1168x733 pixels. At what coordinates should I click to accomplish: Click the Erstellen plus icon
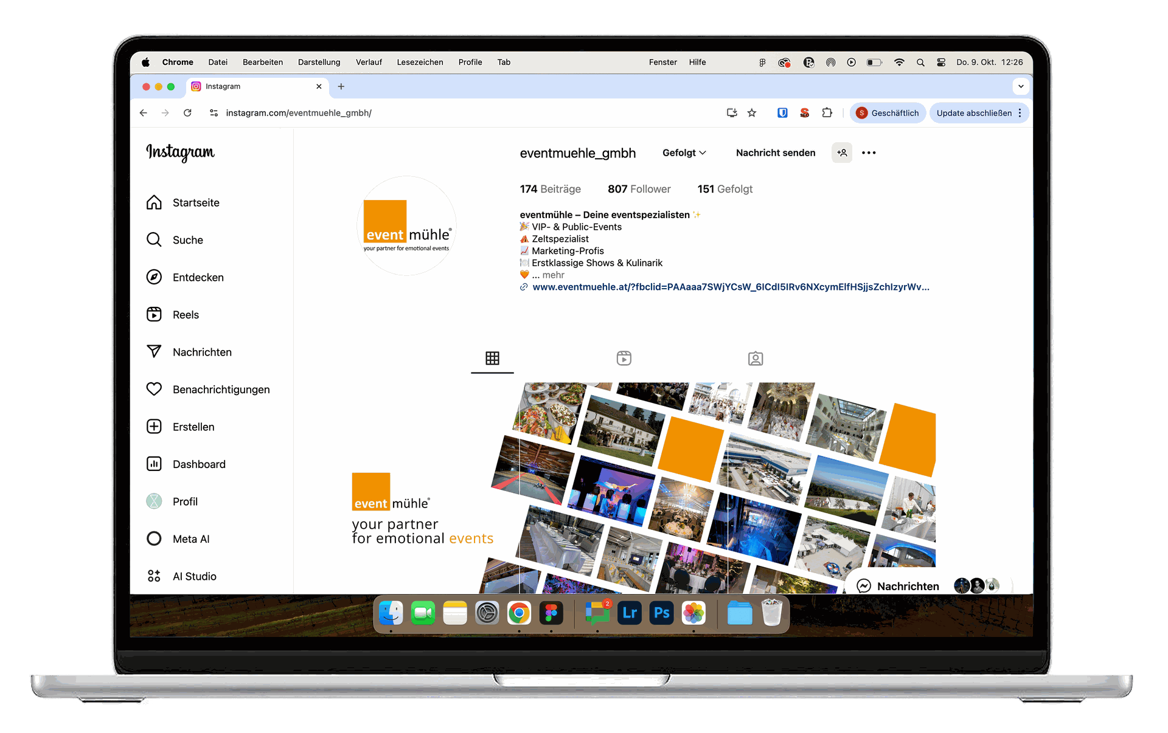(x=154, y=427)
